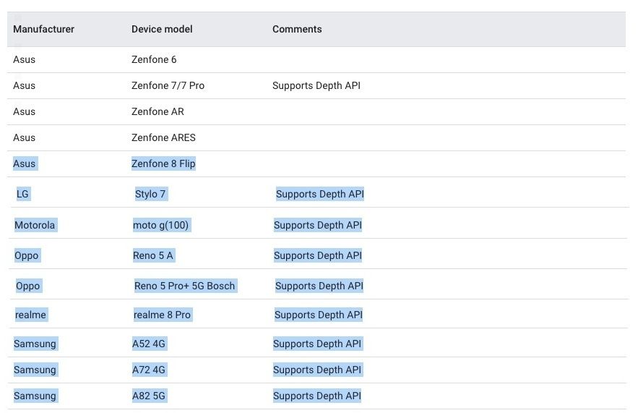Select the Stylo 7 device model

150,194
